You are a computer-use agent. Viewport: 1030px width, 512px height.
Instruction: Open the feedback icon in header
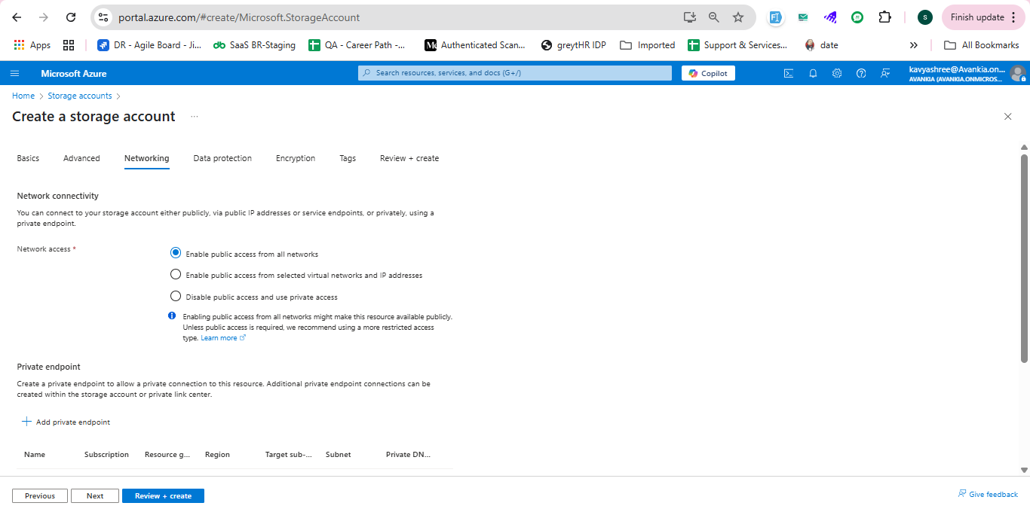(x=885, y=73)
